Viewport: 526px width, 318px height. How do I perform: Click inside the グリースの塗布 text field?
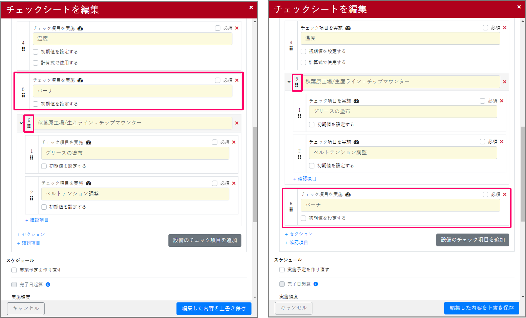click(x=135, y=153)
